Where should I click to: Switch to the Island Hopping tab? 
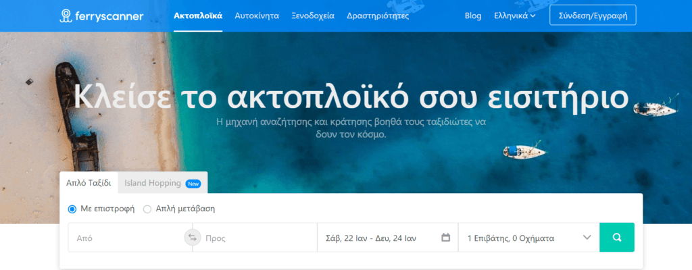tap(153, 183)
